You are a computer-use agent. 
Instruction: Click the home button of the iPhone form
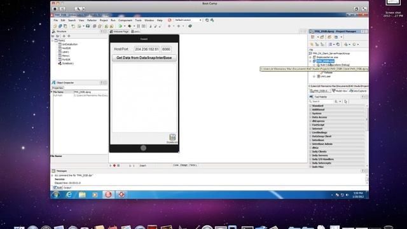click(x=143, y=148)
